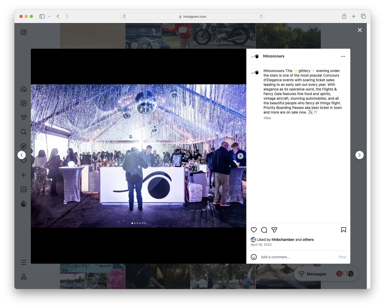Viewport: 385px width, 308px height.
Task: Open the sidebar hamburger menu
Action: [23, 262]
